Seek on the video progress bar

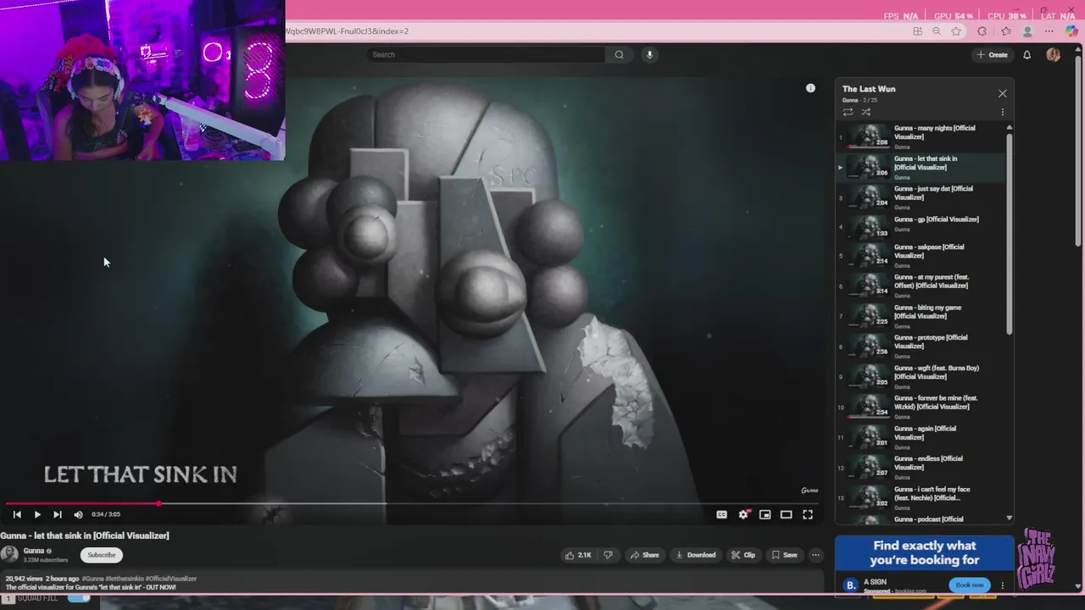(411, 503)
